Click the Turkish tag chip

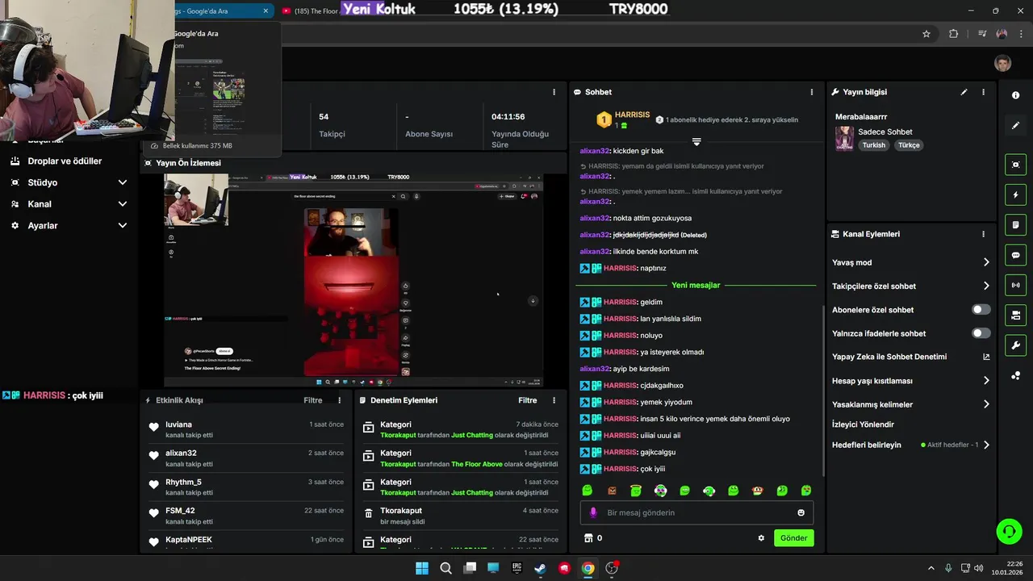(873, 145)
